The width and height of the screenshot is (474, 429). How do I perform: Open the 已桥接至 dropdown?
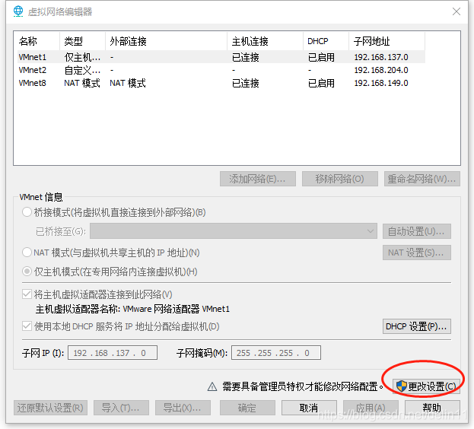pyautogui.click(x=234, y=231)
